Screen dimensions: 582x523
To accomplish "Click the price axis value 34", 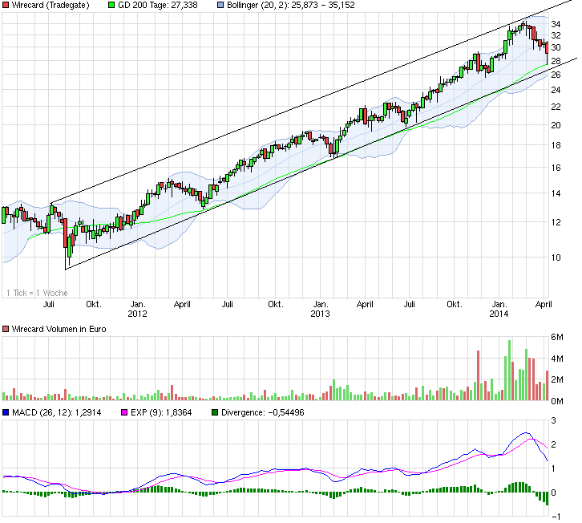I will tap(556, 24).
